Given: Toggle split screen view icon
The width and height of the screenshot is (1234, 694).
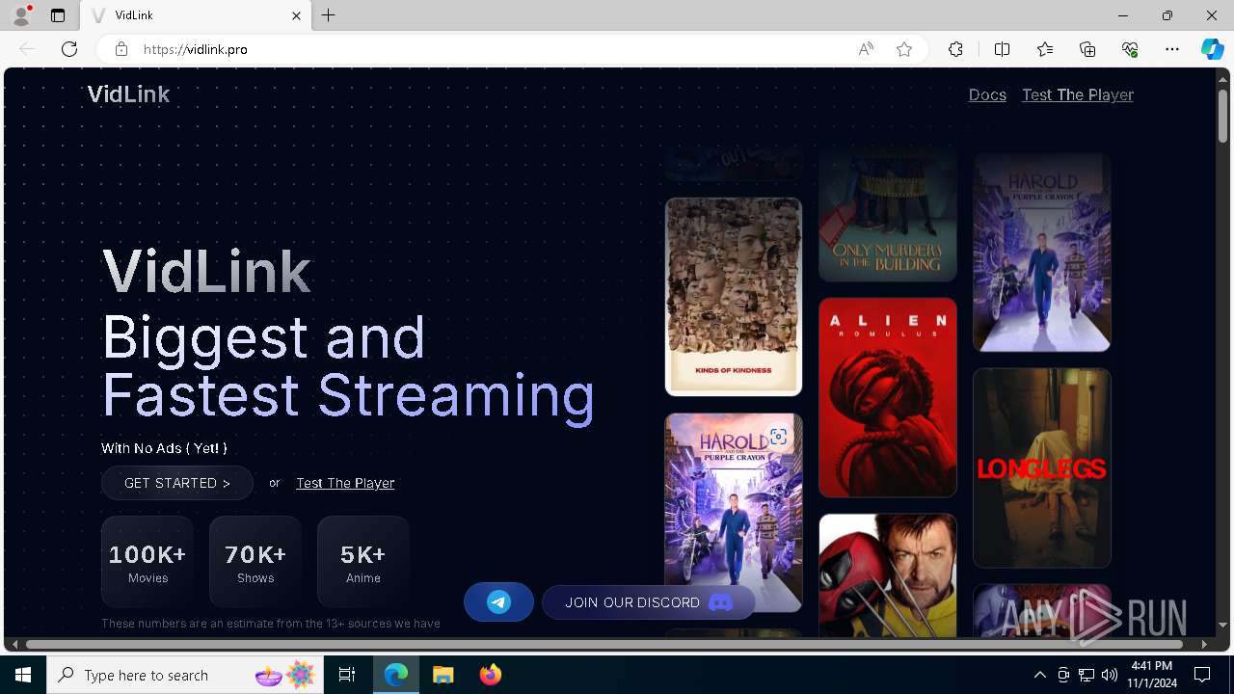Looking at the screenshot, I should [x=1002, y=49].
